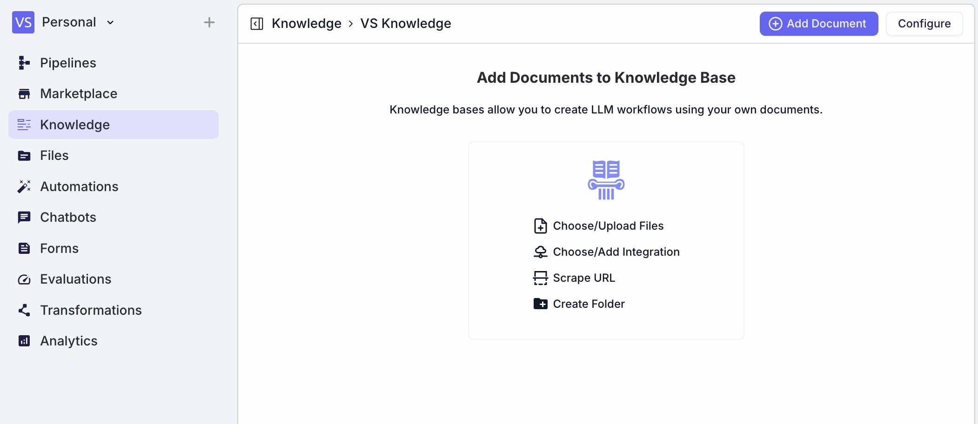
Task: Click the Create Folder icon
Action: [540, 304]
